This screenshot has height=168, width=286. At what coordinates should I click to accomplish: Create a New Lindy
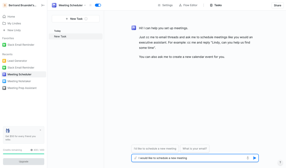[14, 30]
